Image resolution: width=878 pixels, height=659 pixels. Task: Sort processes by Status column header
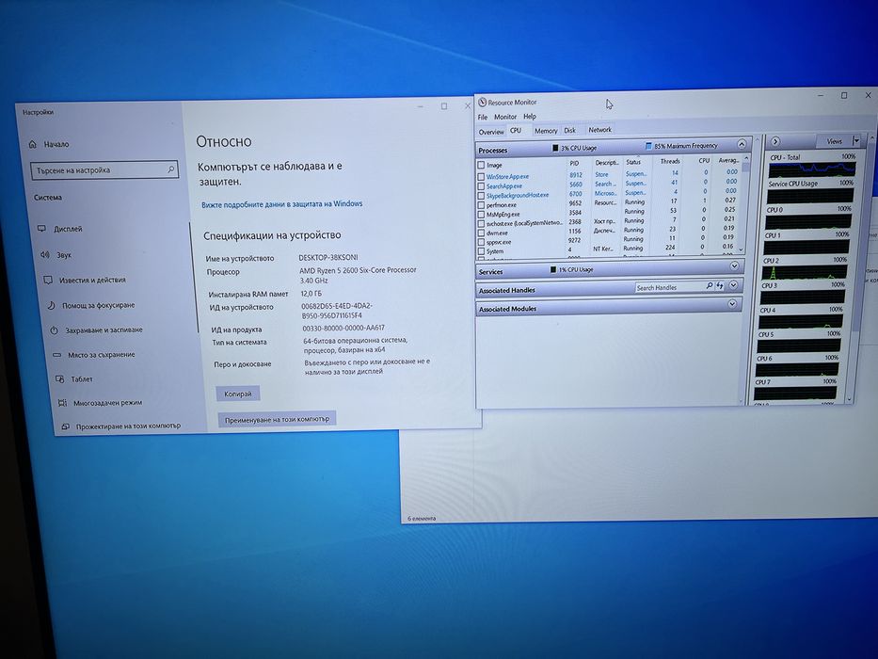[633, 162]
